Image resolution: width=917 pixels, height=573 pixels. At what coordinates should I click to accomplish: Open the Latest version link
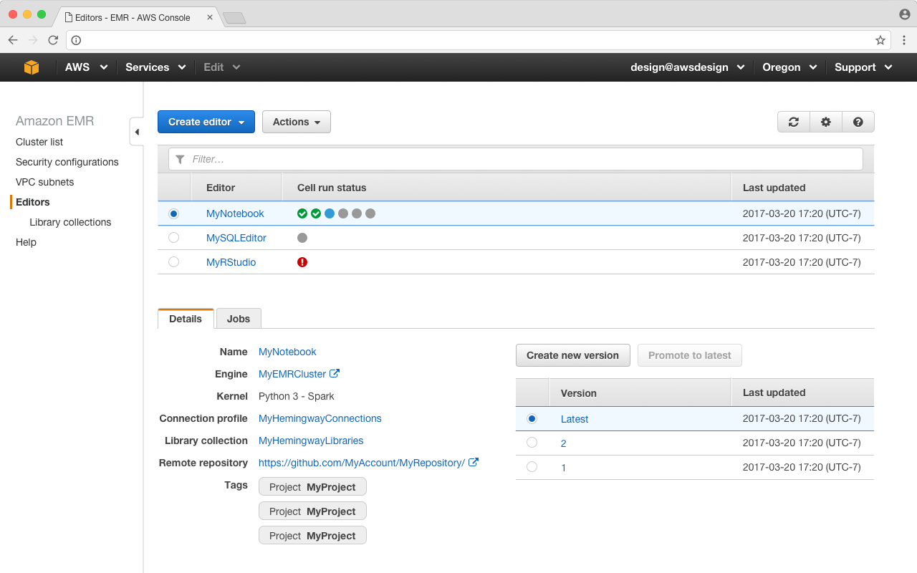[x=575, y=419]
